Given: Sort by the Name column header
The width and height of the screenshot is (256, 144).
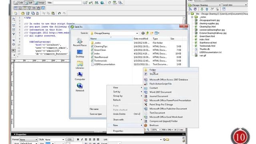Looking at the screenshot, I should tap(111, 39).
